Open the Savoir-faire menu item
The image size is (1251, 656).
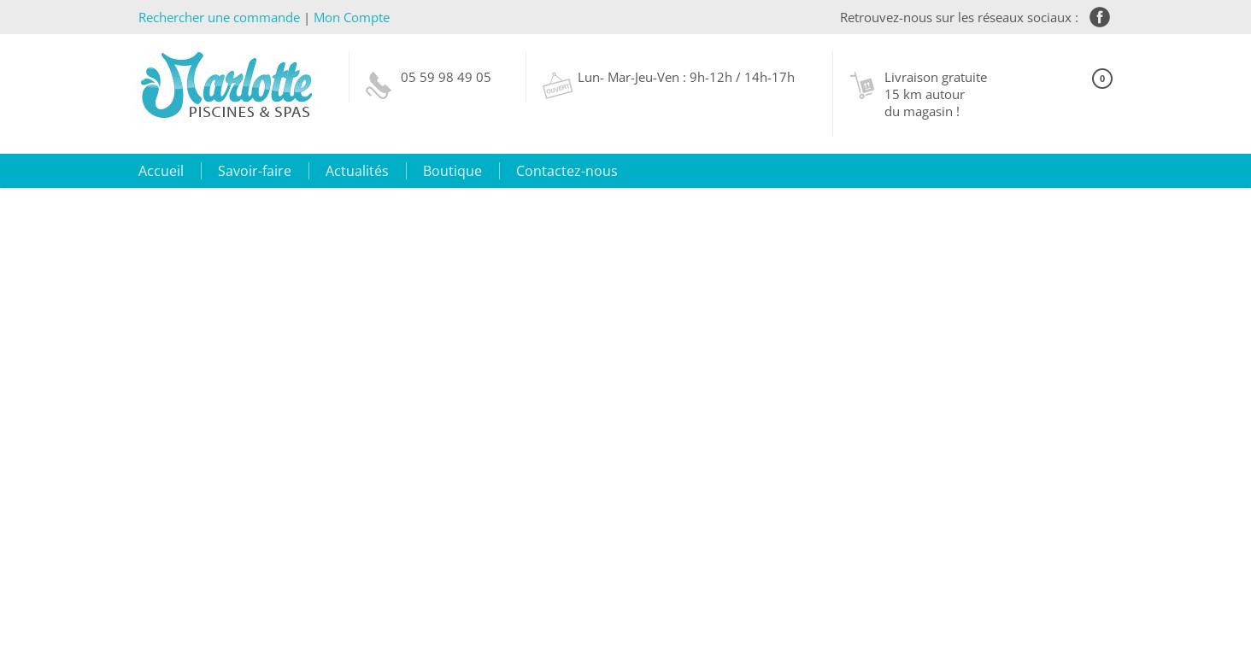click(x=254, y=171)
